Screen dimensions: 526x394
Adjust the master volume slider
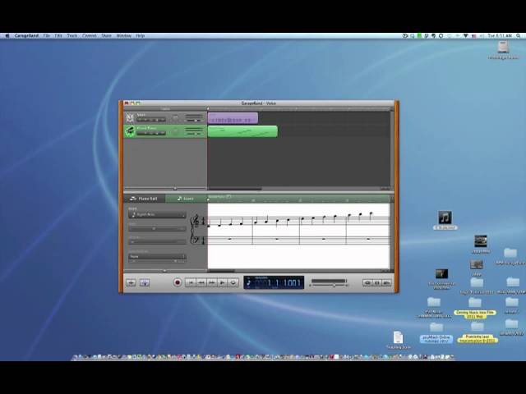[x=329, y=286]
